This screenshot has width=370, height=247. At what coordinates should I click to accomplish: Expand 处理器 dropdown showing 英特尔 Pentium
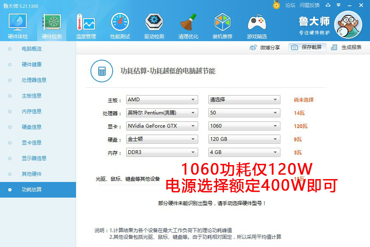[162, 113]
